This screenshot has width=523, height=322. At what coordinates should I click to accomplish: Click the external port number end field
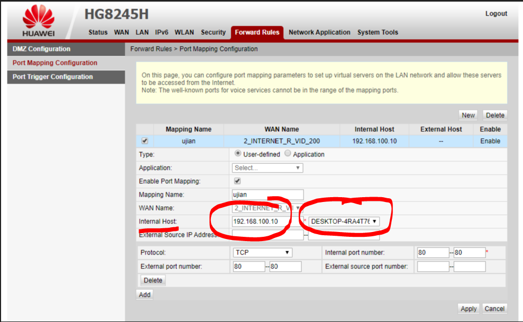[x=285, y=266]
